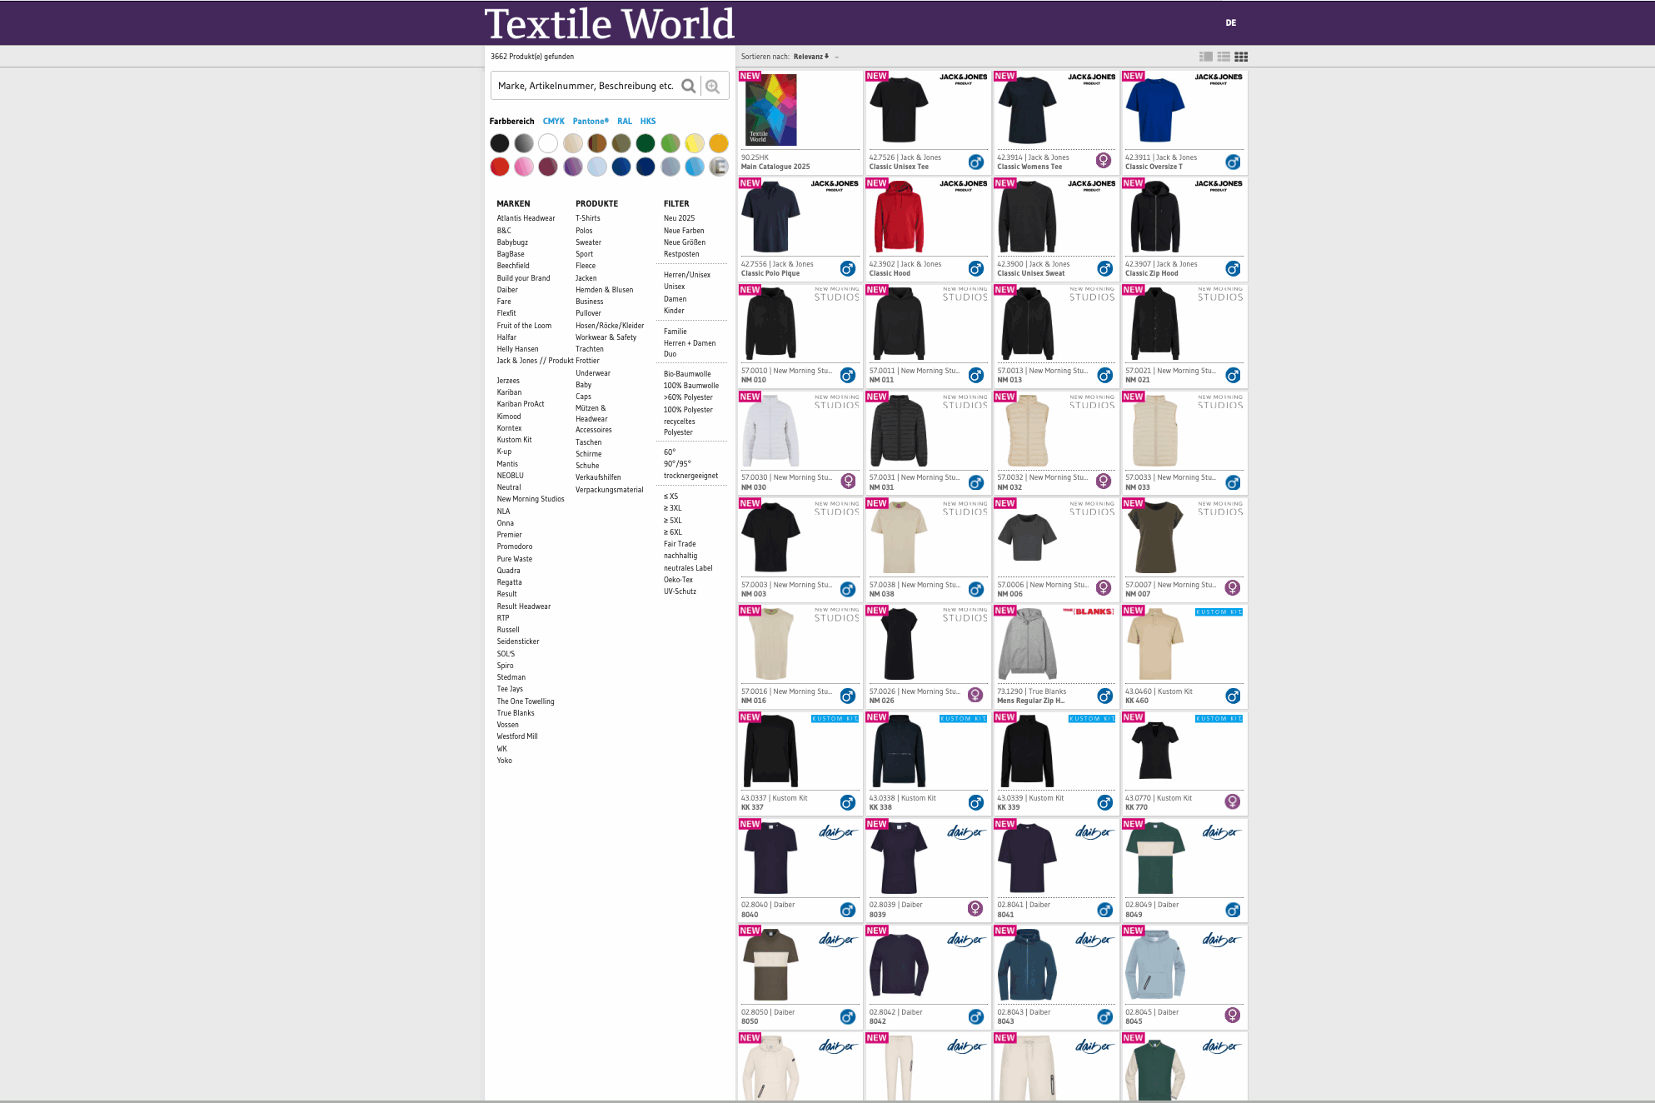Click male icon on Mens Regular Zip card
This screenshot has width=1655, height=1103.
point(1104,696)
